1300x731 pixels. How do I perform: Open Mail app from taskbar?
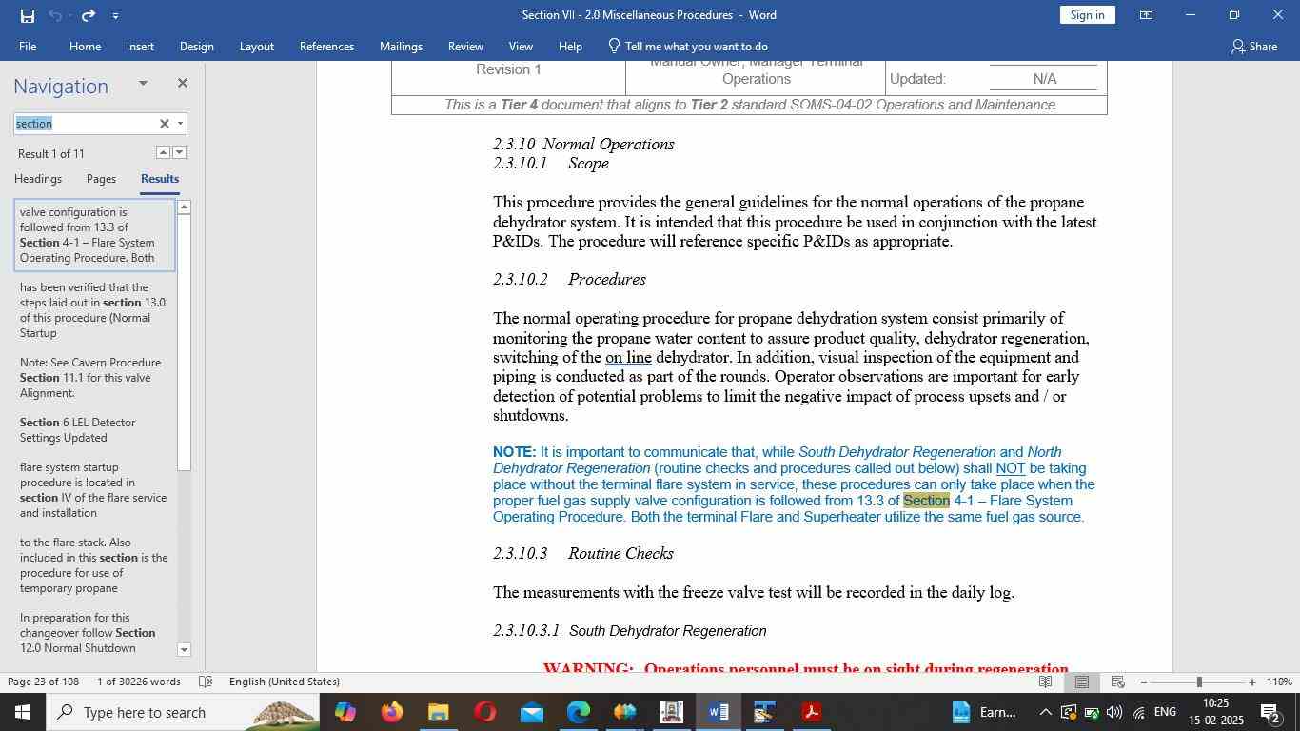531,712
